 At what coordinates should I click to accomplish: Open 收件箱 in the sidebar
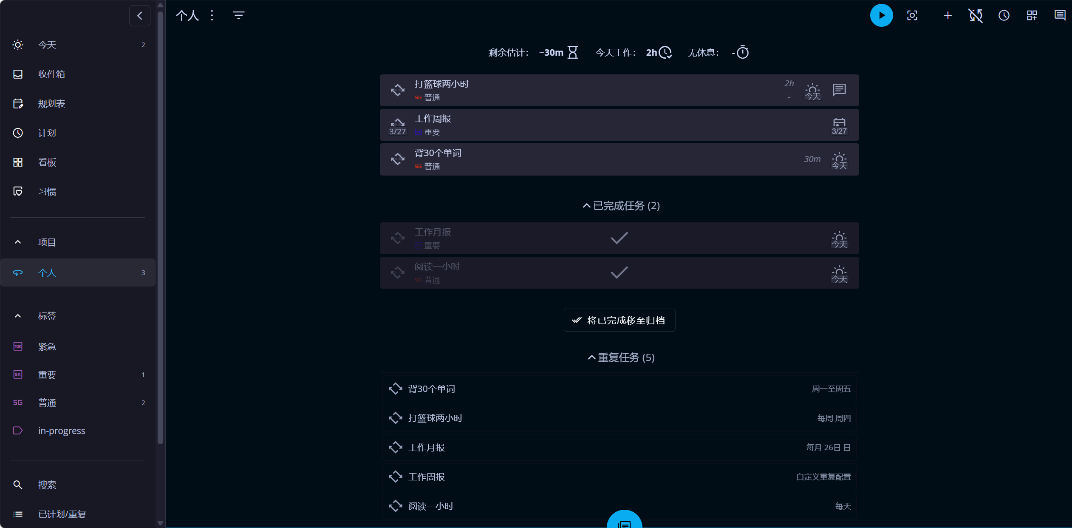point(51,74)
